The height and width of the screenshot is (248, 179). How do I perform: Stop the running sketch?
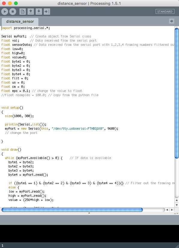tap(13, 12)
